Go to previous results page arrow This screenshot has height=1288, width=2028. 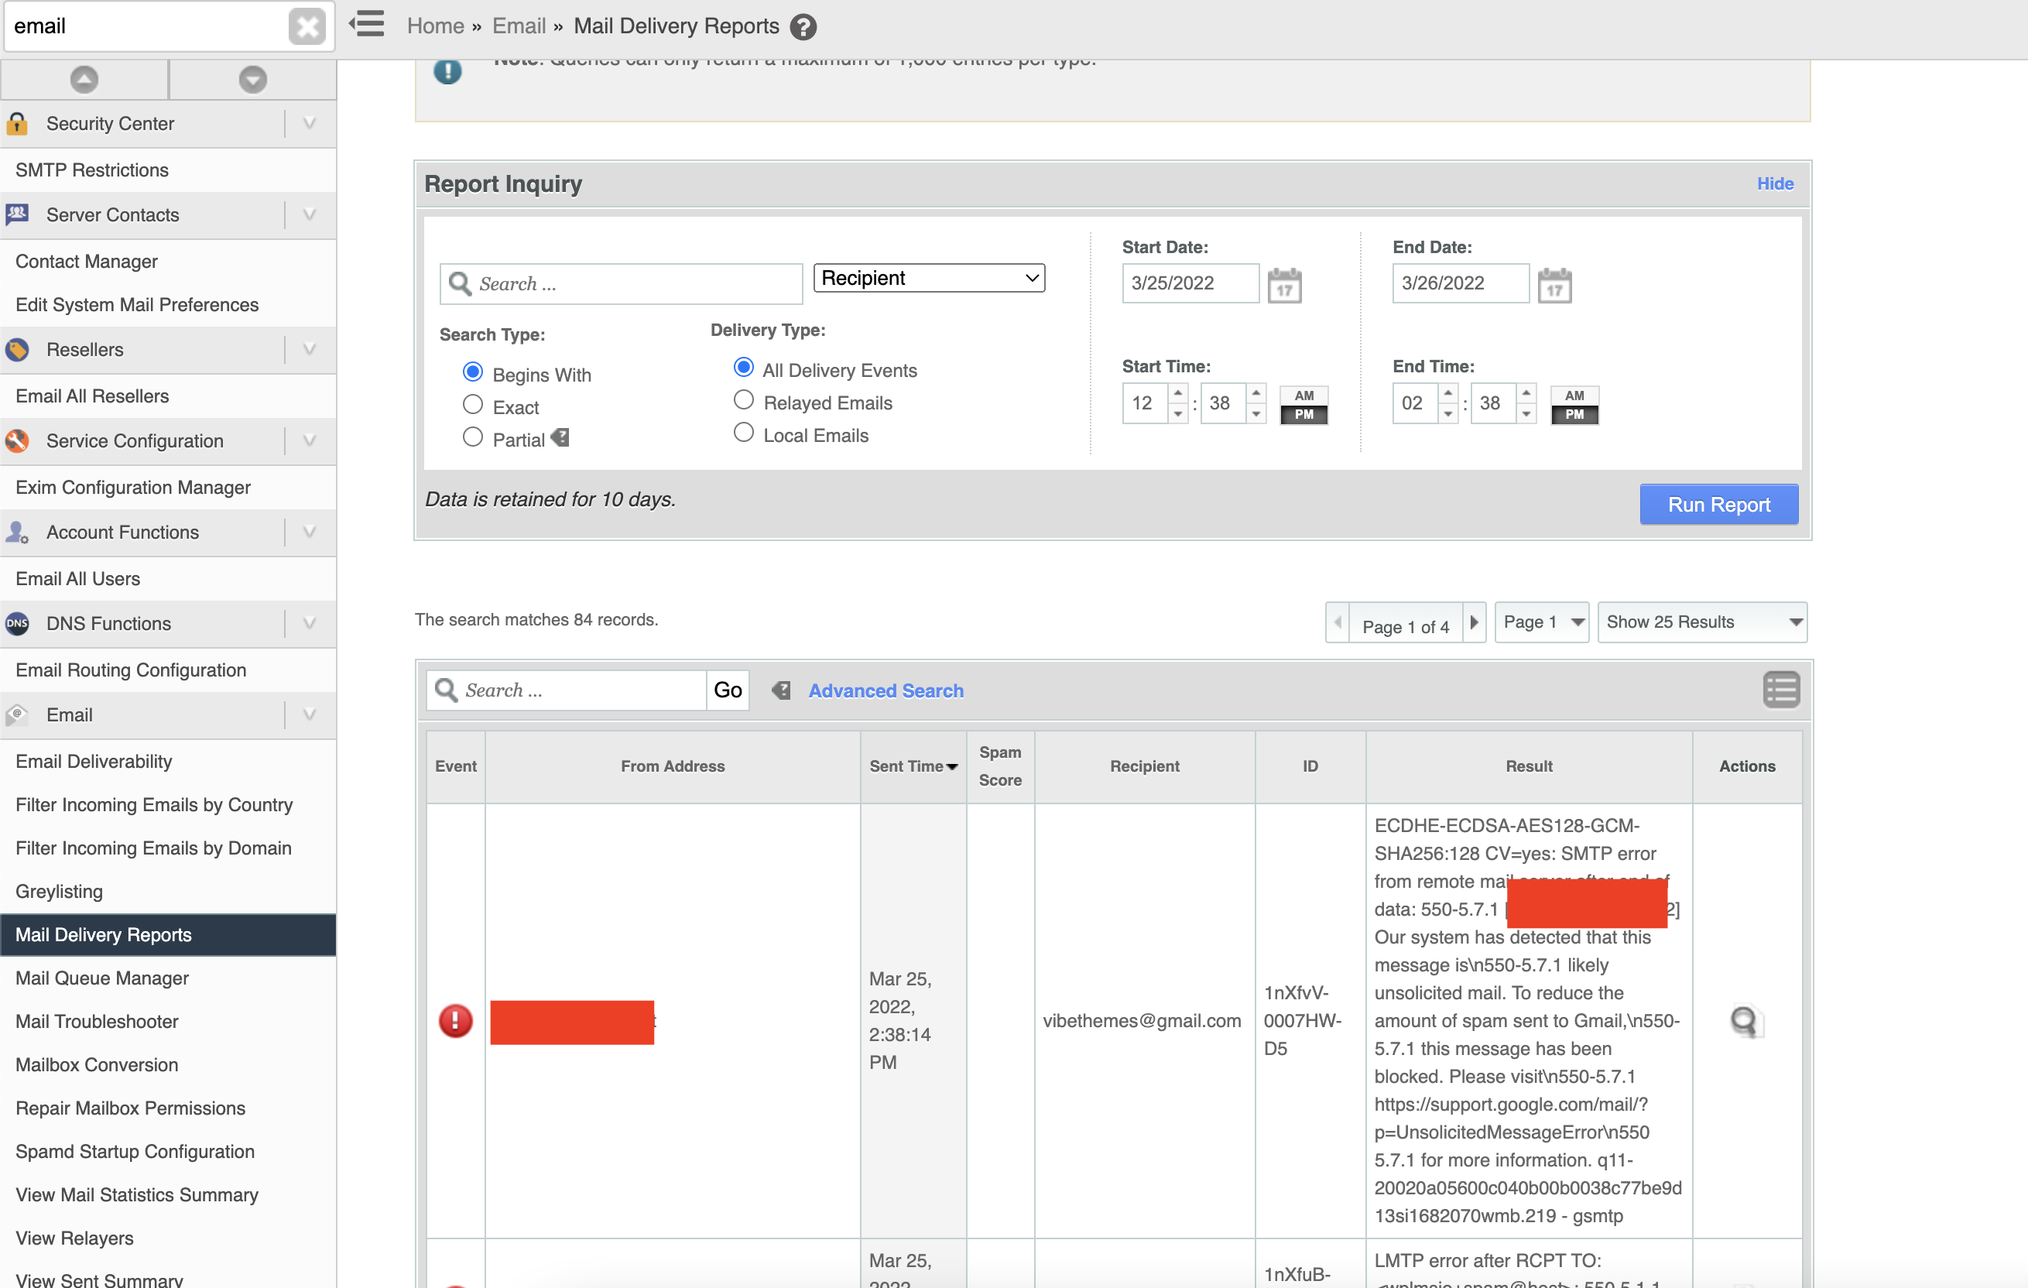[x=1338, y=622]
